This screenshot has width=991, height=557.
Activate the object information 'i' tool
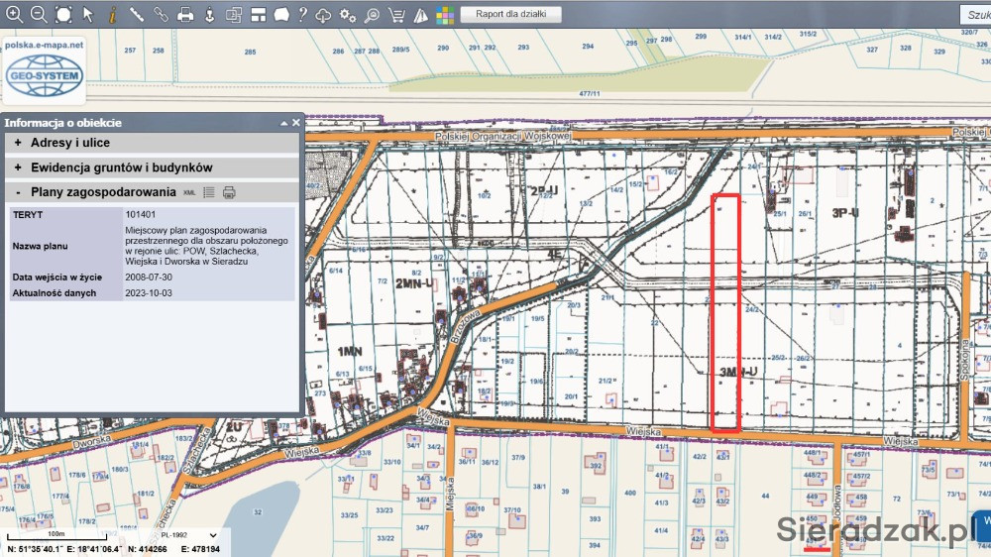point(112,15)
